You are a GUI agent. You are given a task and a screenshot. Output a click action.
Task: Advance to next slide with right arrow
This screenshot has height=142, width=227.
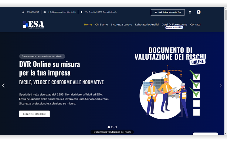(221, 85)
